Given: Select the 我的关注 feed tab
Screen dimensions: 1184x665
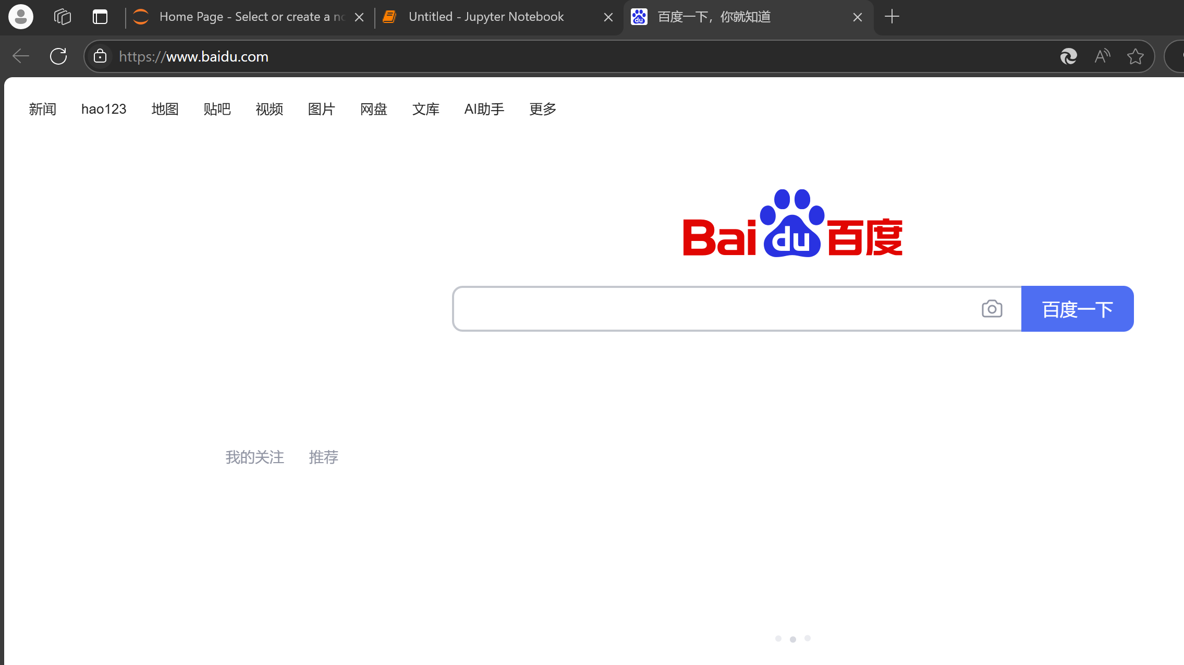Looking at the screenshot, I should coord(254,457).
